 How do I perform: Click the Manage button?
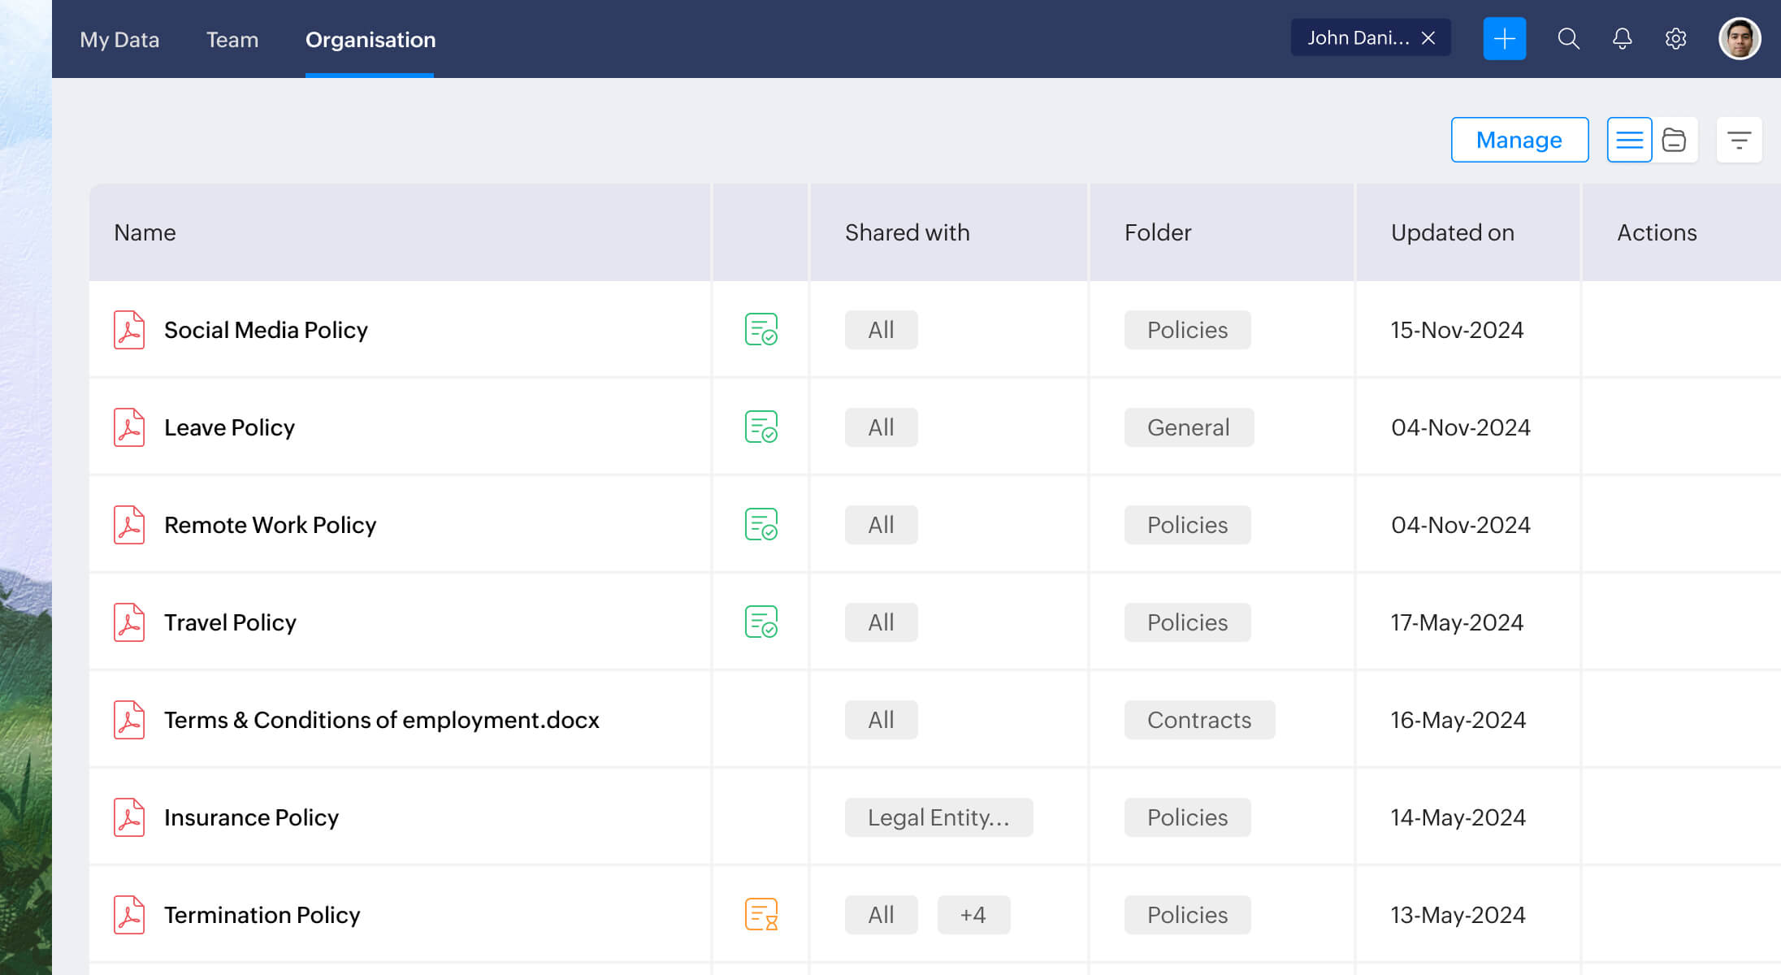[1519, 140]
